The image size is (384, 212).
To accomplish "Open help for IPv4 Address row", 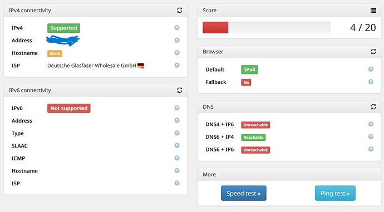I will pyautogui.click(x=177, y=40).
